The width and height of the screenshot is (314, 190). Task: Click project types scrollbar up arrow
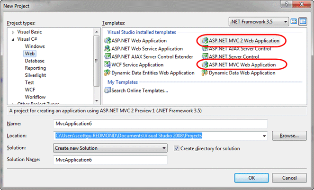tap(97, 32)
